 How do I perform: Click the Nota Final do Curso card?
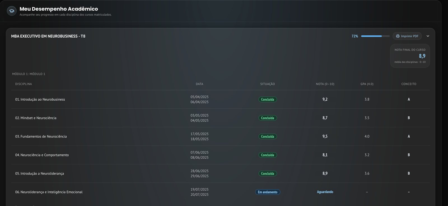(x=410, y=56)
